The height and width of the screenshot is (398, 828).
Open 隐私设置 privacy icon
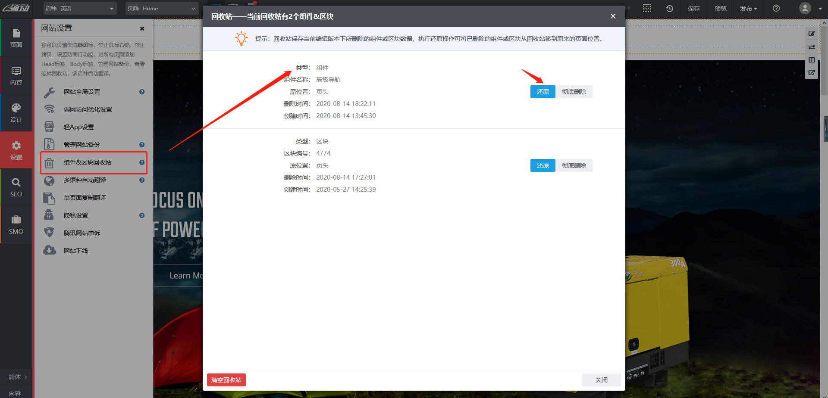pyautogui.click(x=49, y=215)
